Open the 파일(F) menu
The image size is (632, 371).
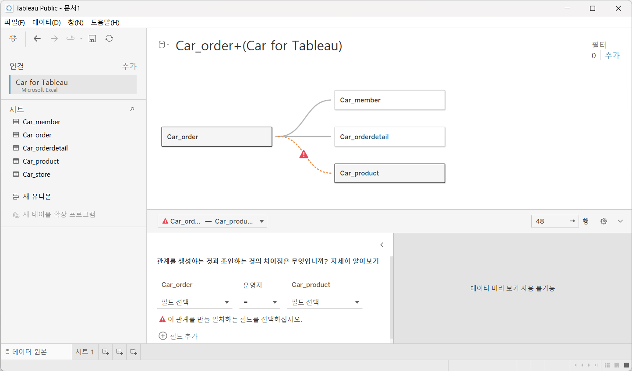[14, 22]
